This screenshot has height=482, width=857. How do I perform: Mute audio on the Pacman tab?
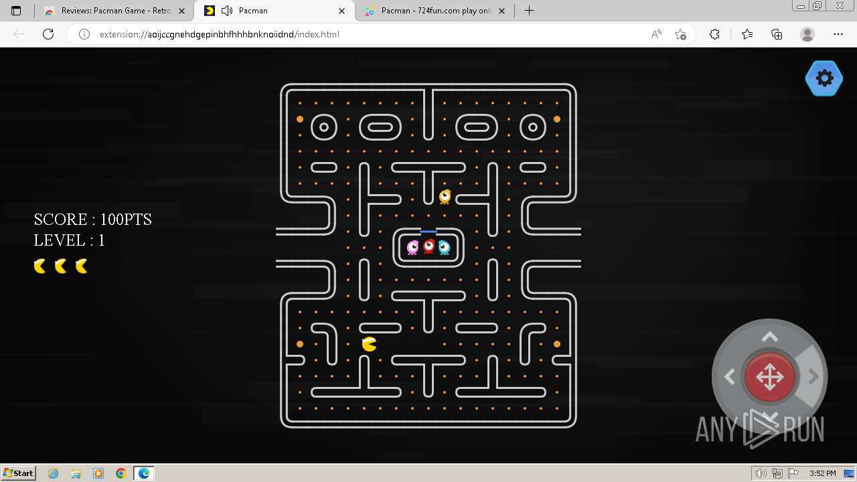coord(227,11)
